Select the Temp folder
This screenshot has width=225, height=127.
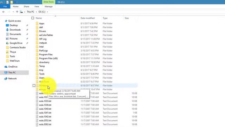pyautogui.click(x=42, y=66)
